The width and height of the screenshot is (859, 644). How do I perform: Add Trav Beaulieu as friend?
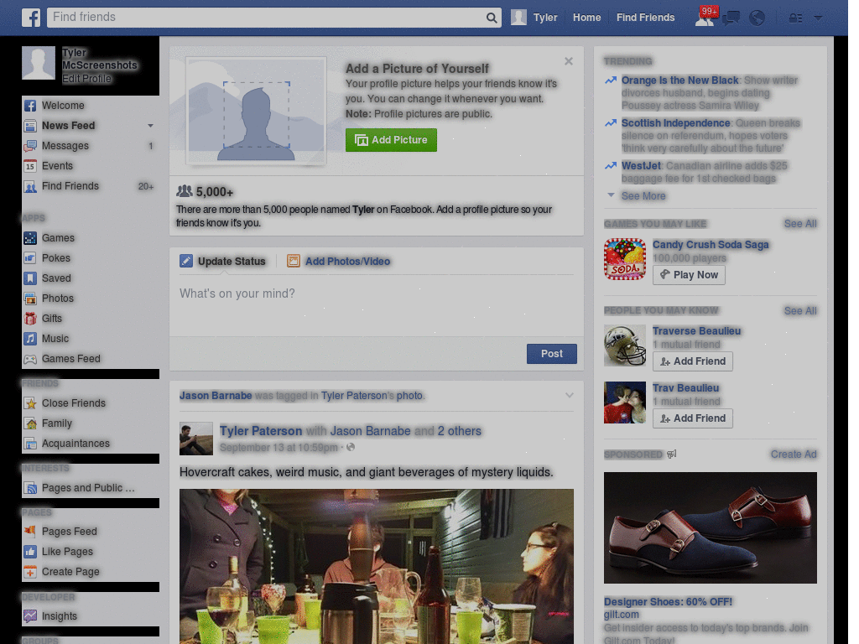tap(692, 418)
